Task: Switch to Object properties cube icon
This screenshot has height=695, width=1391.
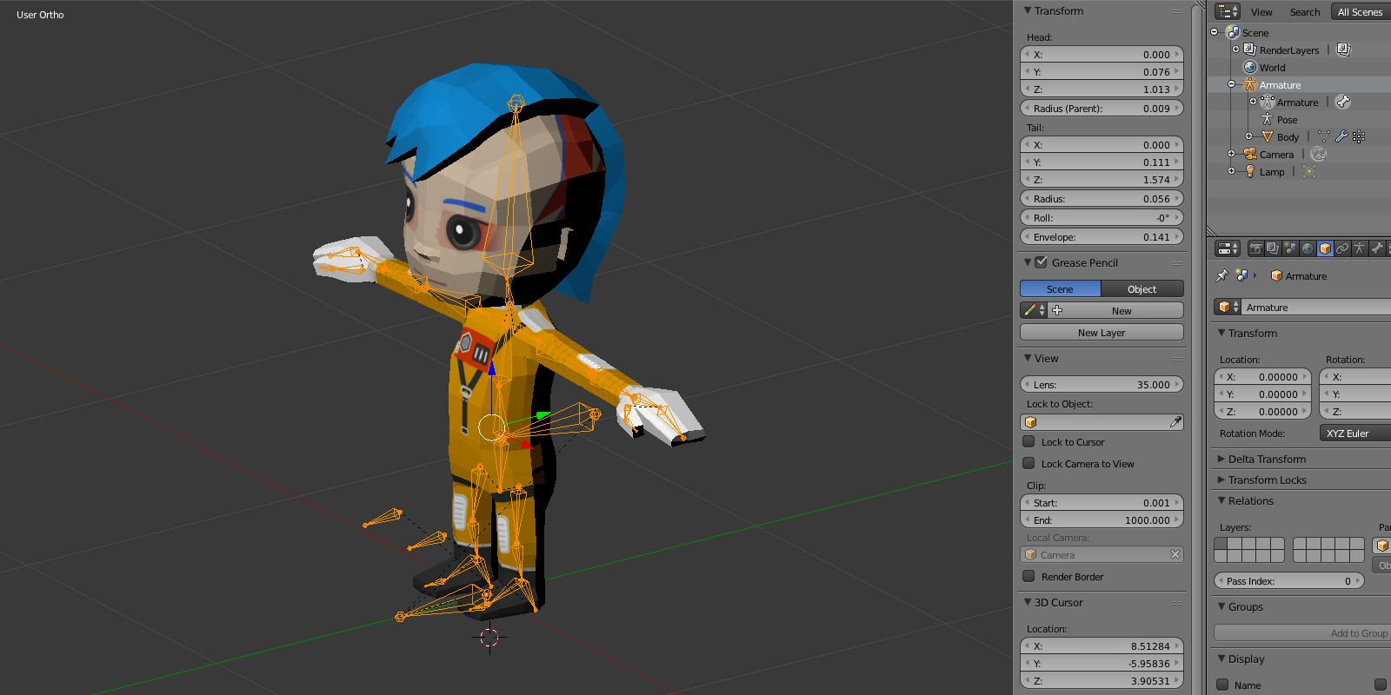Action: [x=1325, y=248]
